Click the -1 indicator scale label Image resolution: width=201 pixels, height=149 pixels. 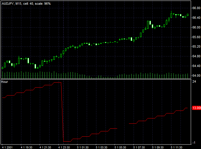pos(194,143)
